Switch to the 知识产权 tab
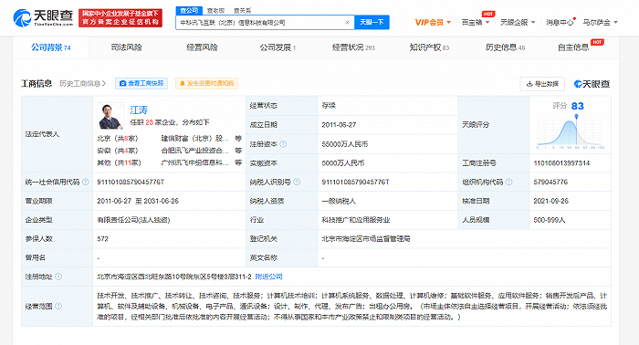The image size is (639, 345). point(429,47)
